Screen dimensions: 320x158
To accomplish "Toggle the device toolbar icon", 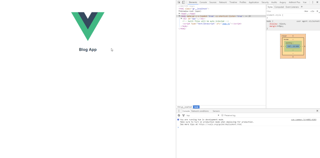I will [x=183, y=2].
